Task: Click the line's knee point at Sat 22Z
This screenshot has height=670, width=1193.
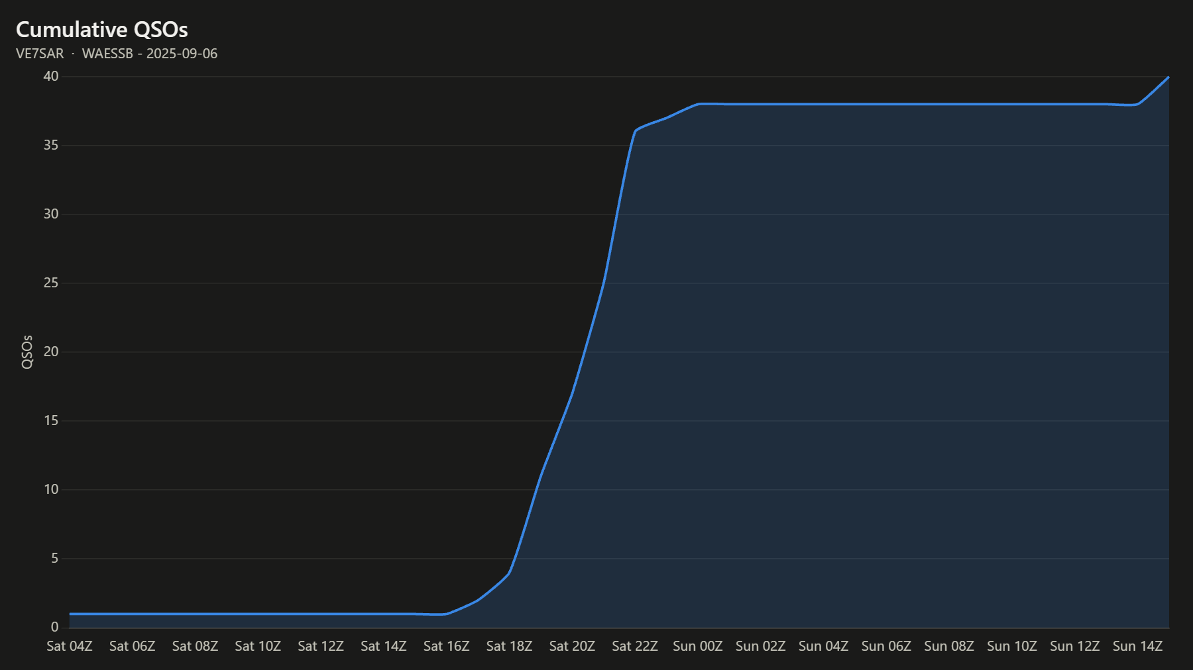Action: click(636, 131)
